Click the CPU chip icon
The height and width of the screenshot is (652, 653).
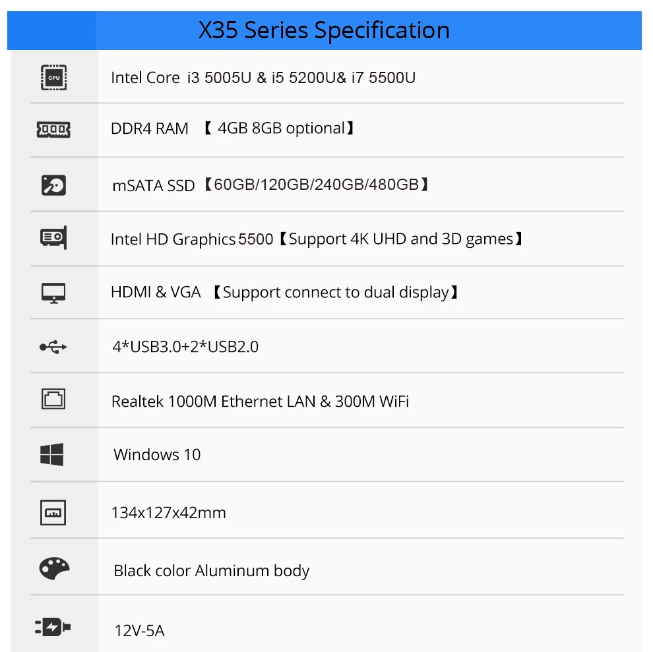(53, 78)
